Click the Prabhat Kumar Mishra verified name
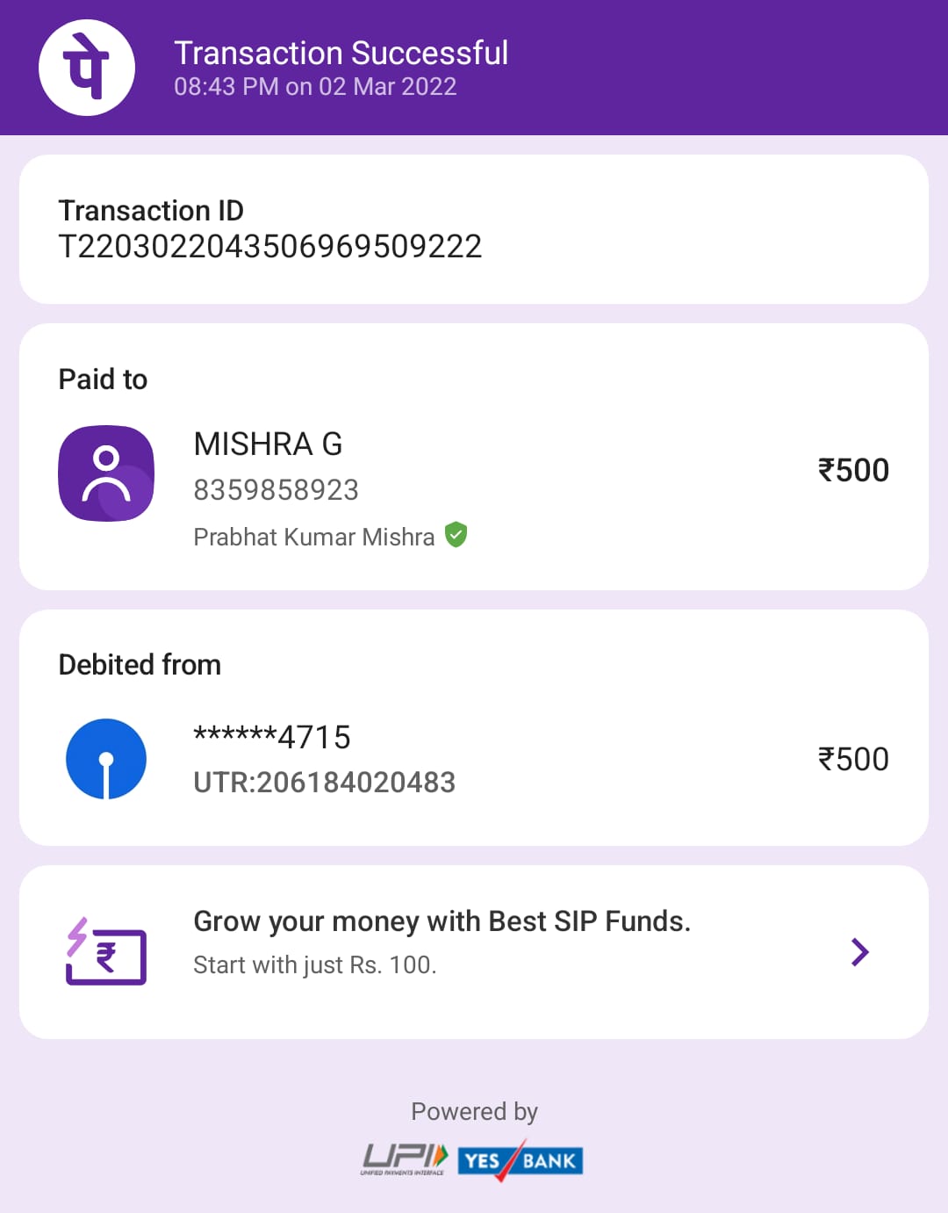The image size is (948, 1213). pos(314,537)
